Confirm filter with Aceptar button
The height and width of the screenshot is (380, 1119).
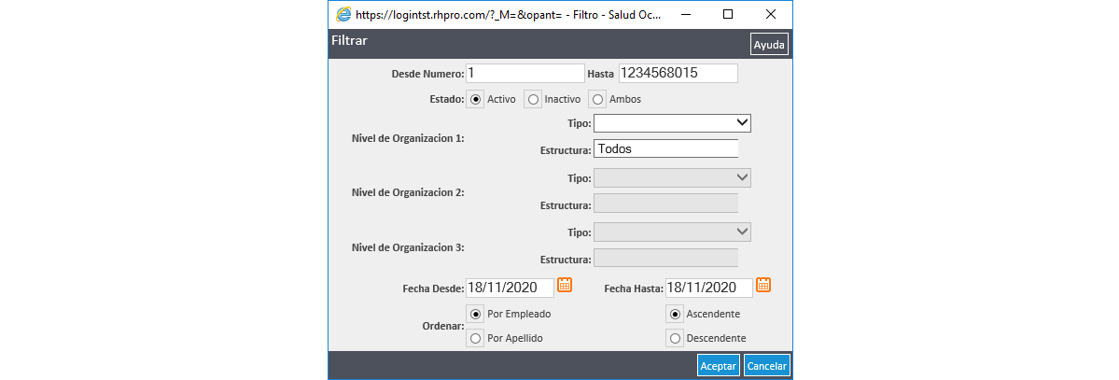click(719, 365)
